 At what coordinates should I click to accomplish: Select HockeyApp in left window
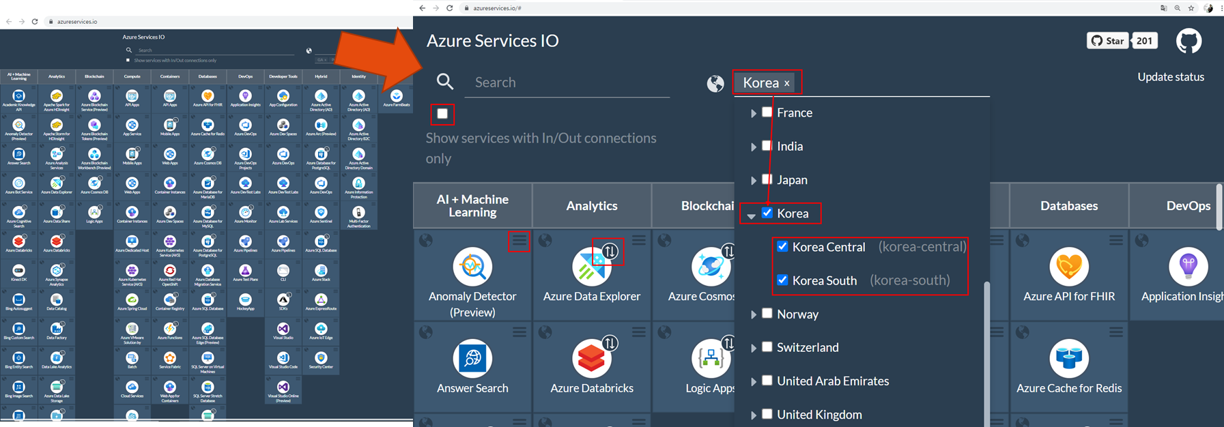click(x=245, y=303)
